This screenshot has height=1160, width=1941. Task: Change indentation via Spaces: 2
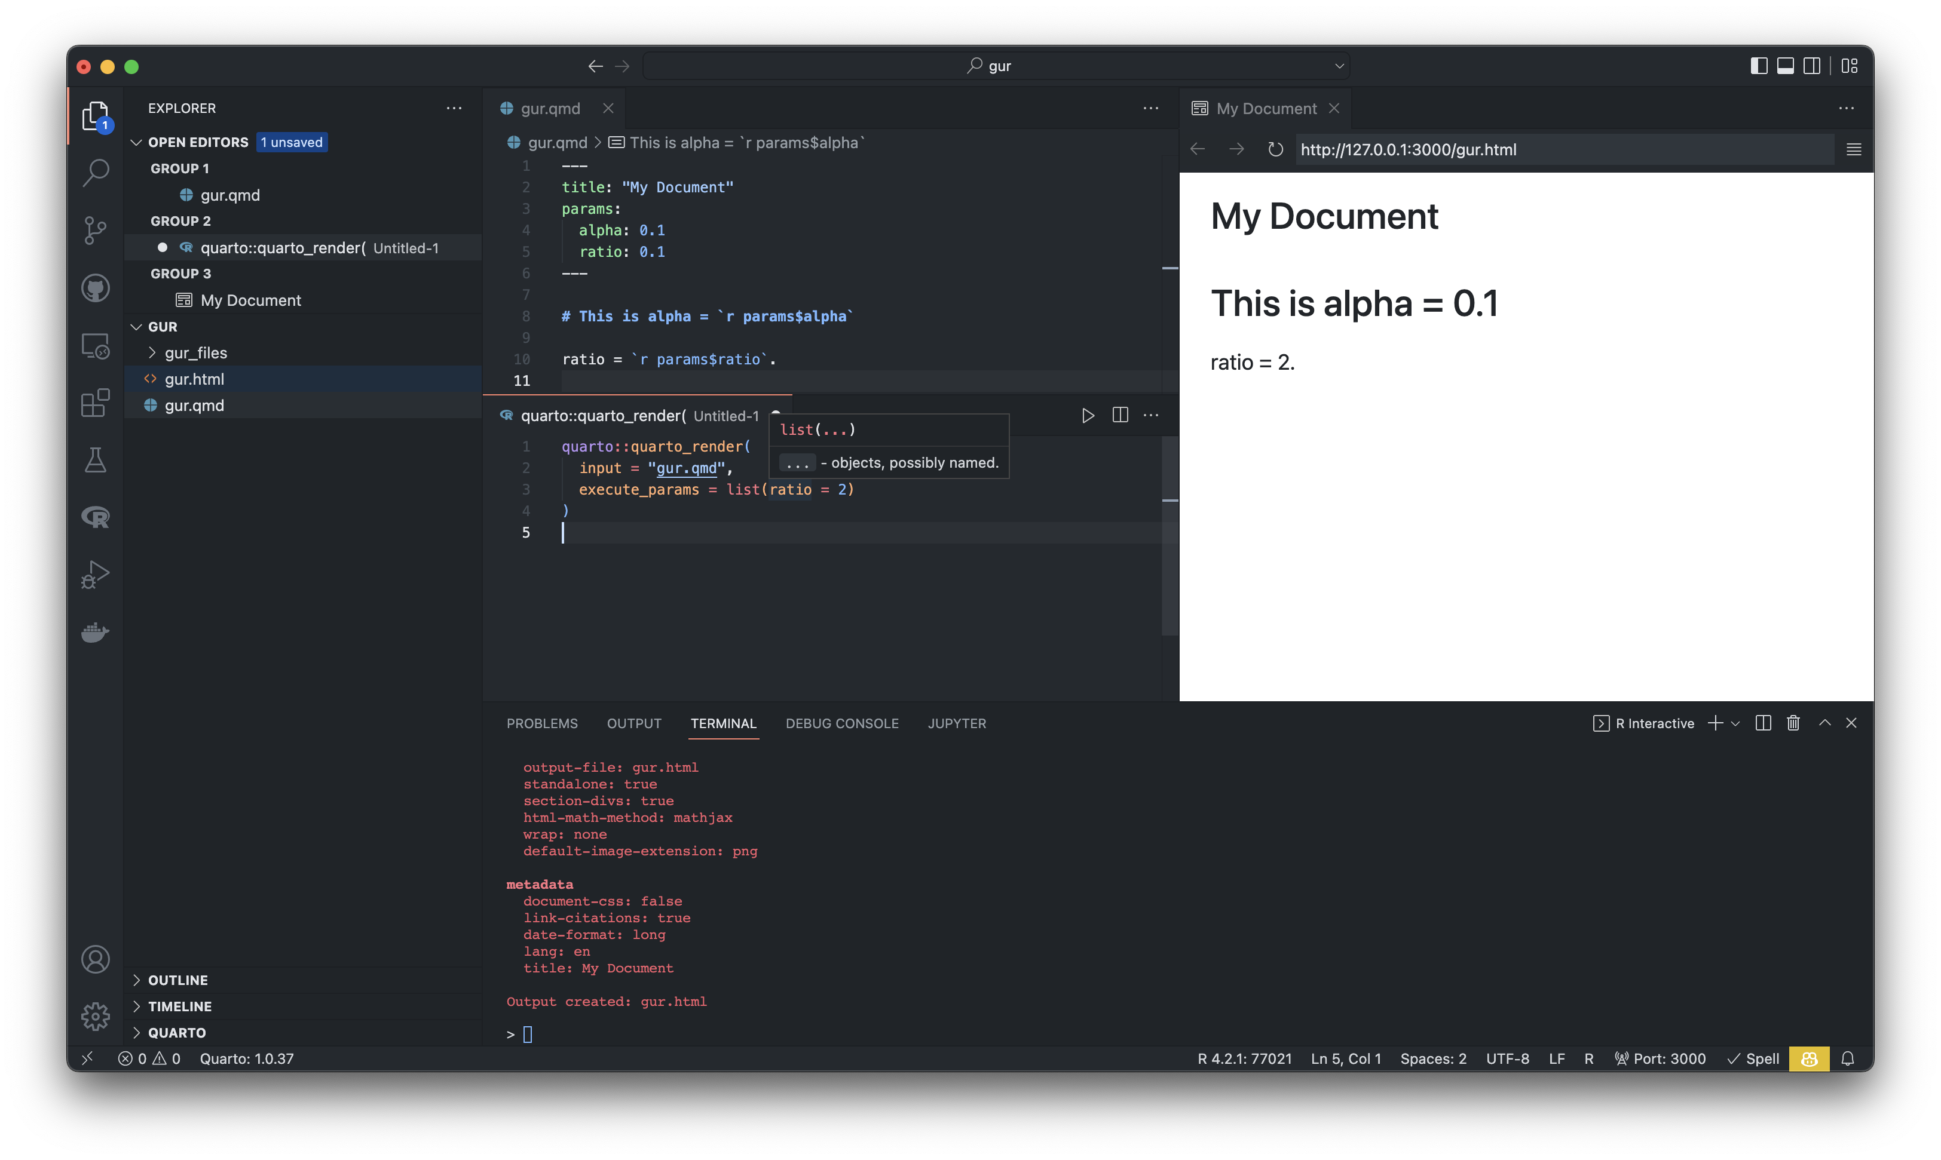pos(1432,1058)
